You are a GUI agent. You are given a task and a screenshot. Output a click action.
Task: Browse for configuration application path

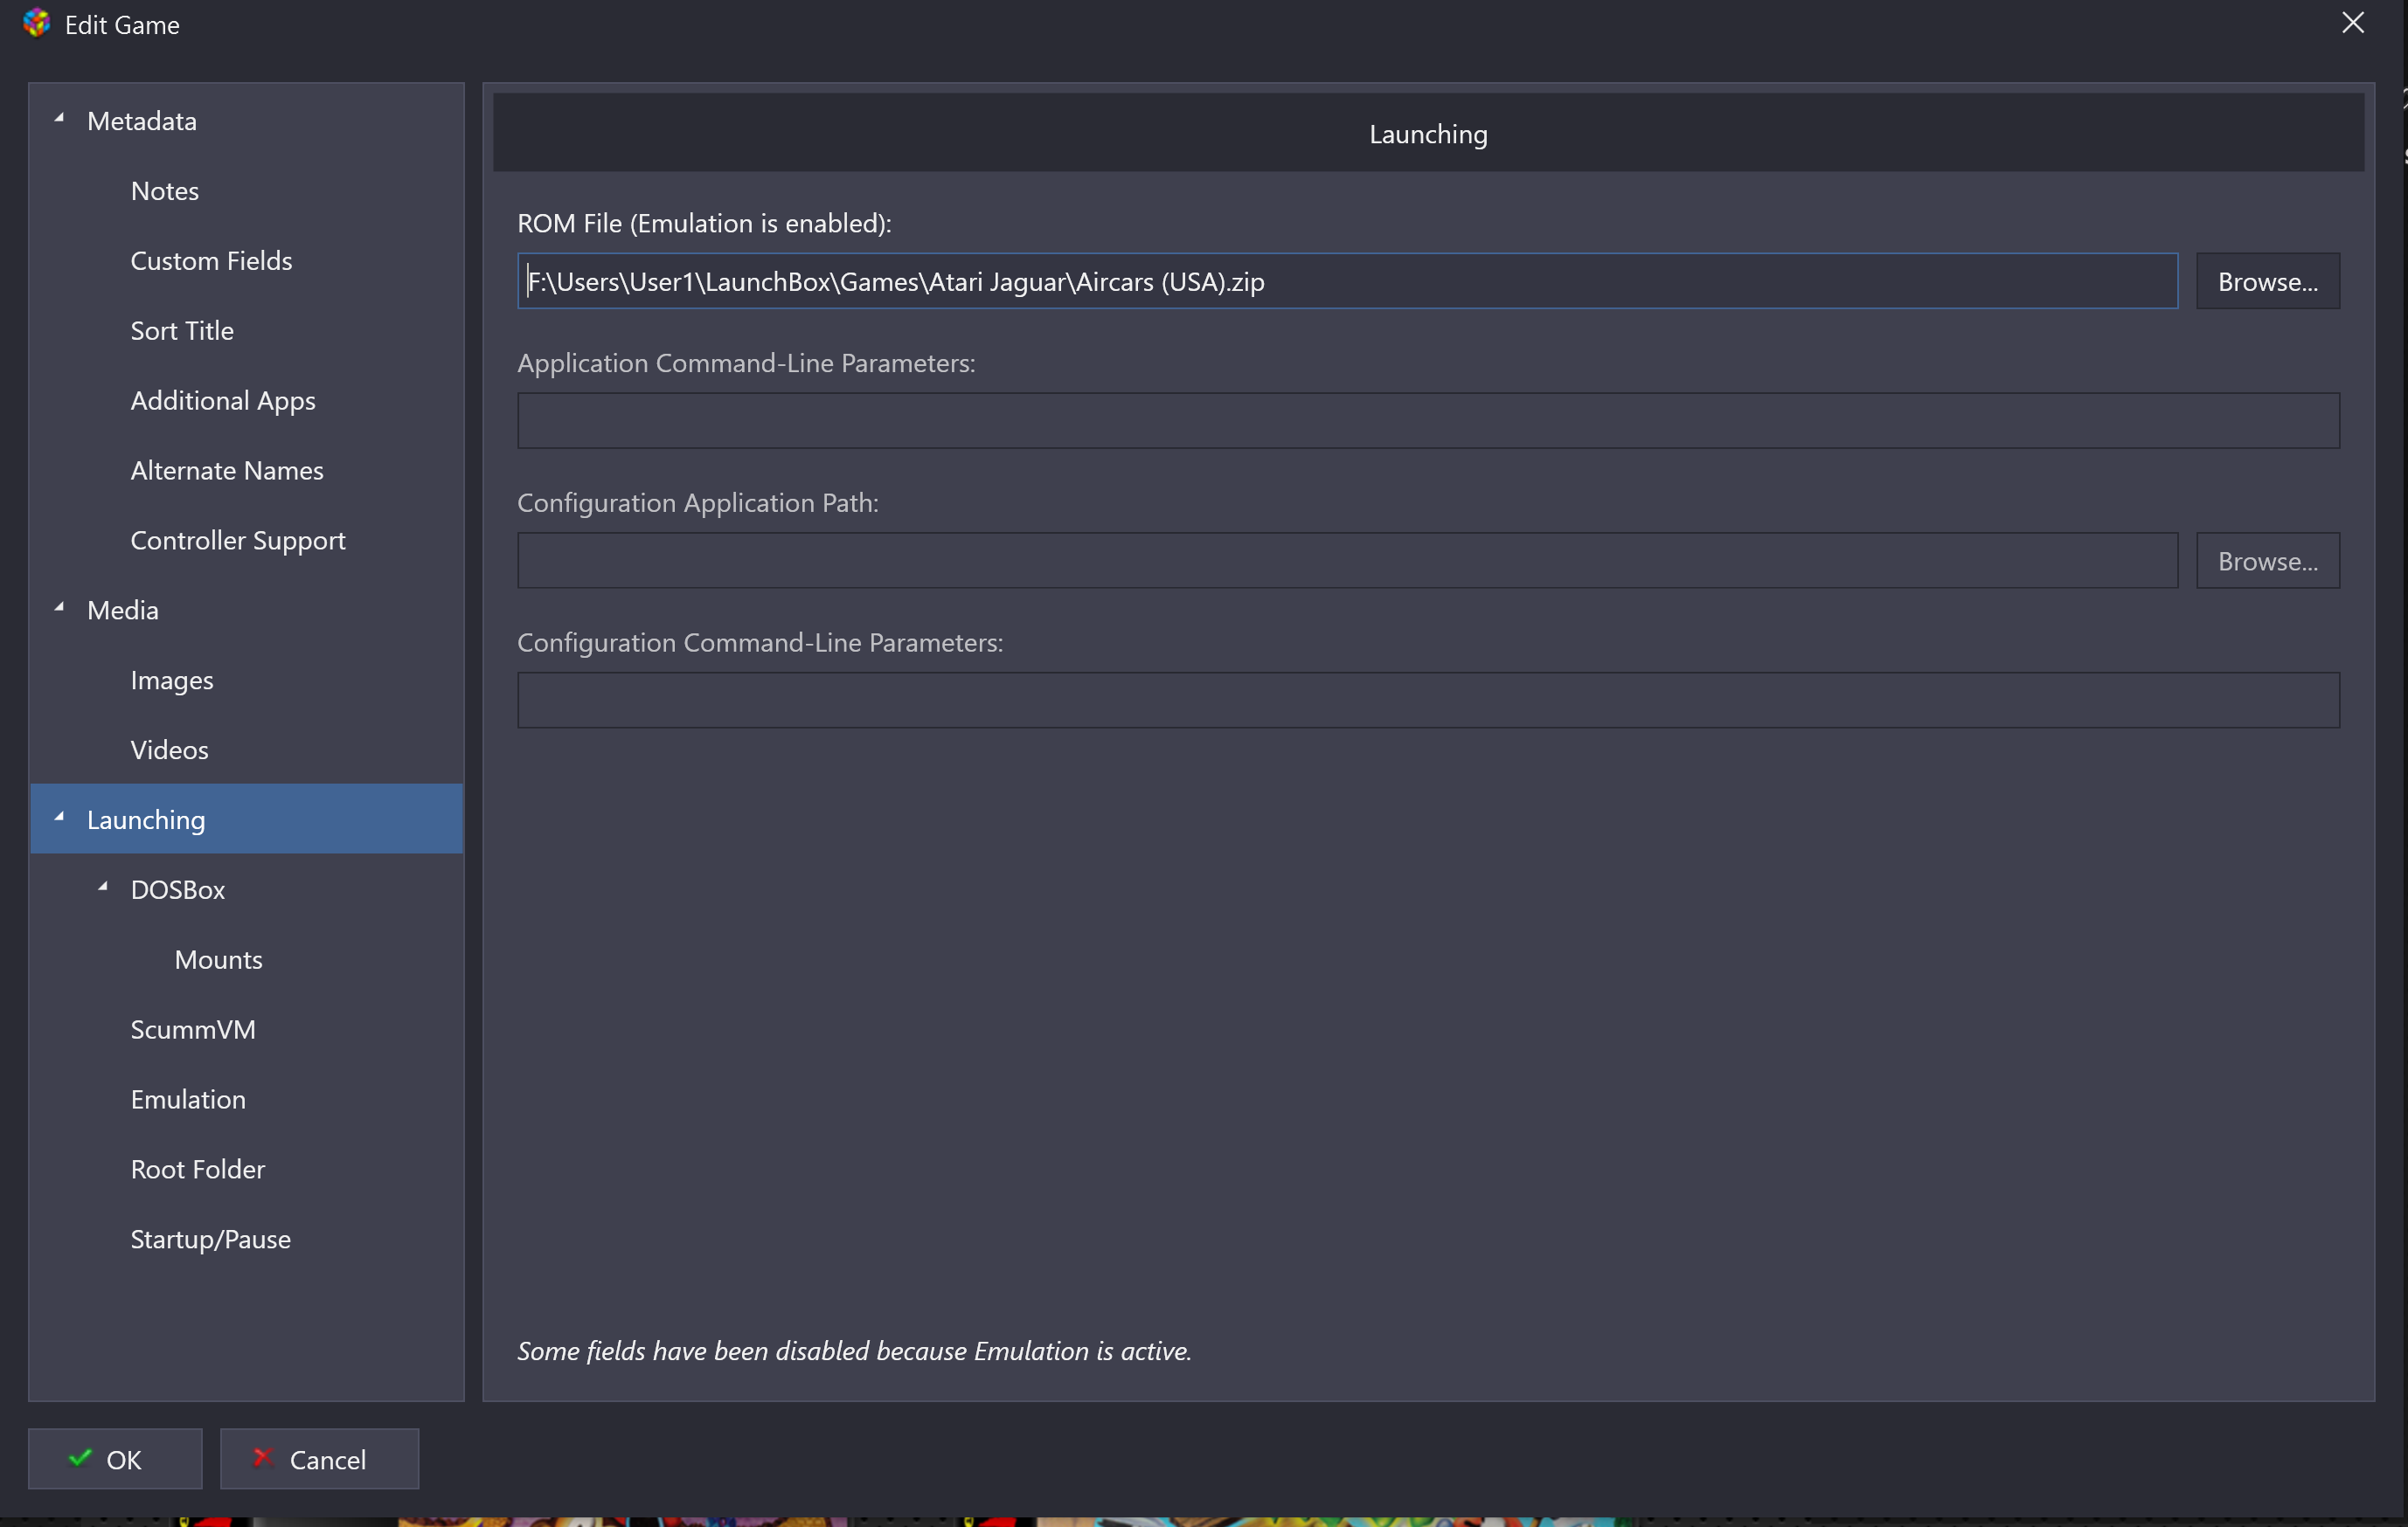2267,561
